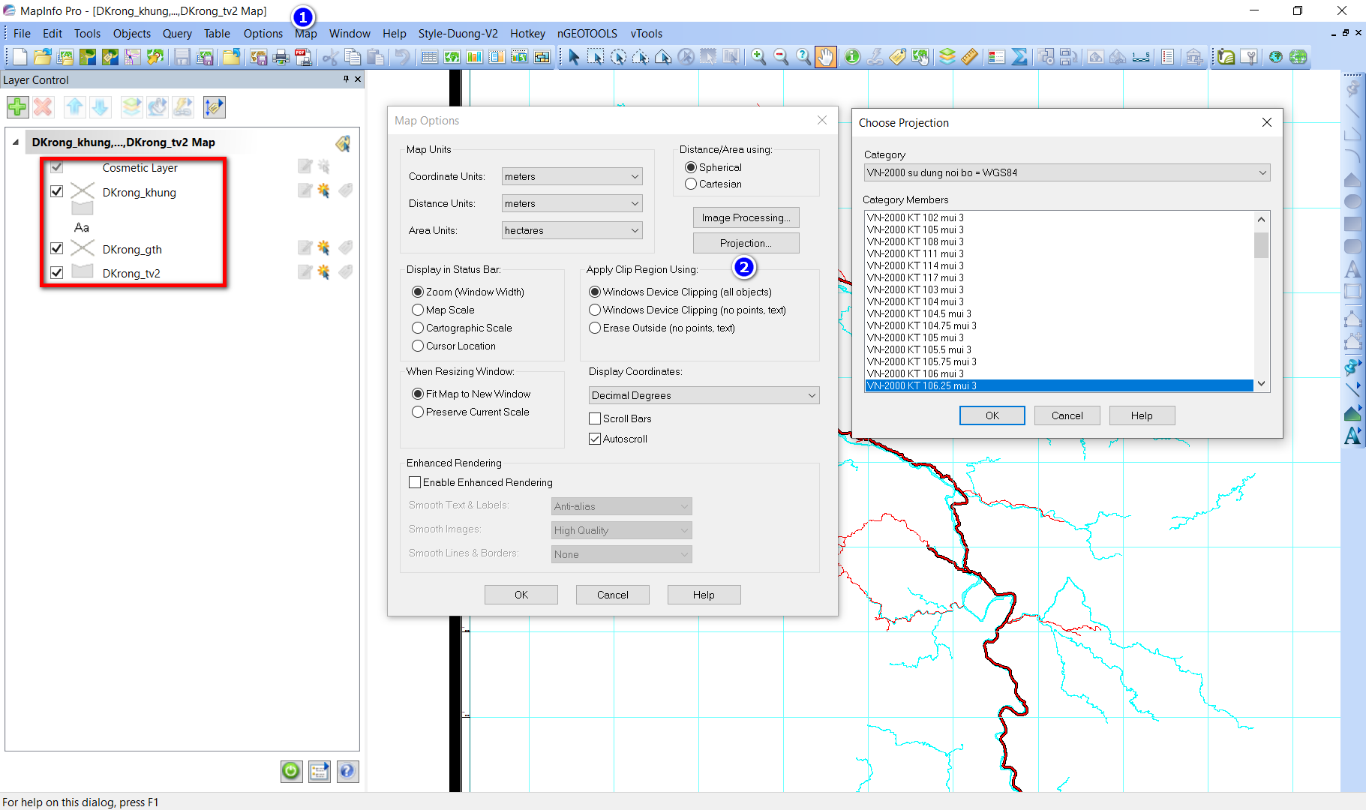1366x810 pixels.
Task: Click Help in Map Options dialog
Action: pyautogui.click(x=704, y=595)
